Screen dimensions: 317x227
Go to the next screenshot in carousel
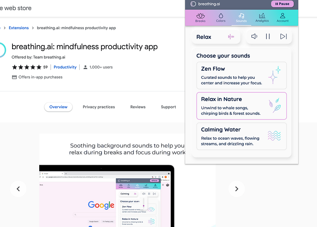coord(237,189)
